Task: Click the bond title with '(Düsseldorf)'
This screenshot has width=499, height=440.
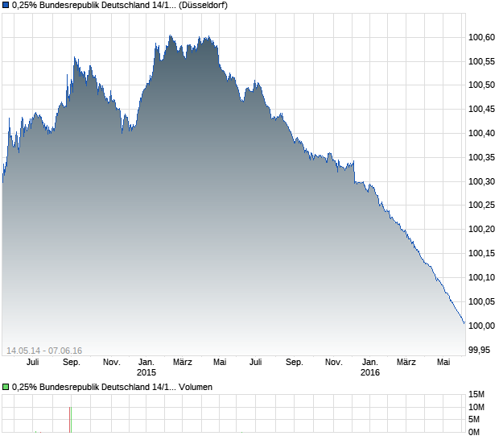Action: point(120,5)
